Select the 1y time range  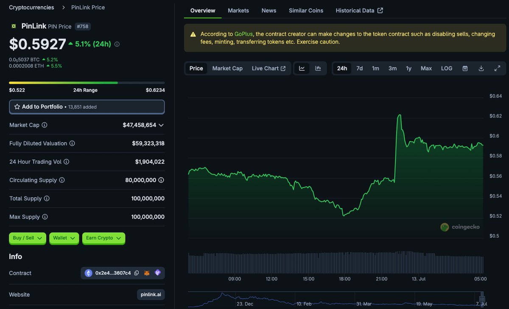[x=409, y=68]
